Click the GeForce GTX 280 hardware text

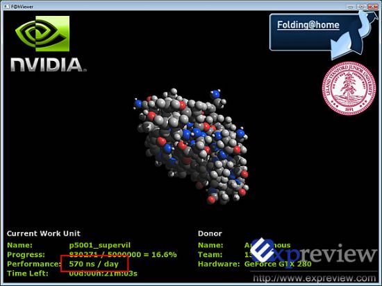point(278,264)
